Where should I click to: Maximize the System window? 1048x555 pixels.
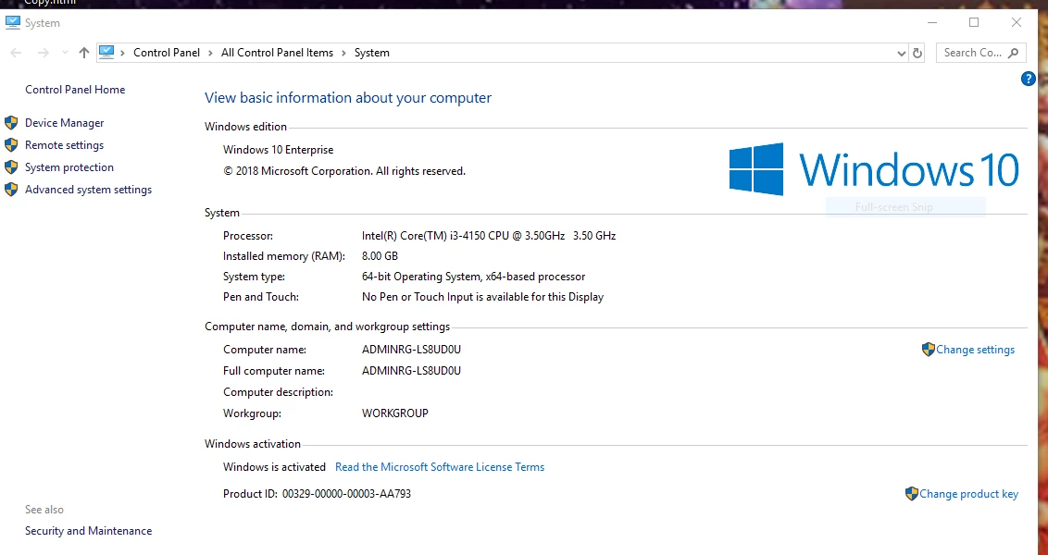[974, 23]
